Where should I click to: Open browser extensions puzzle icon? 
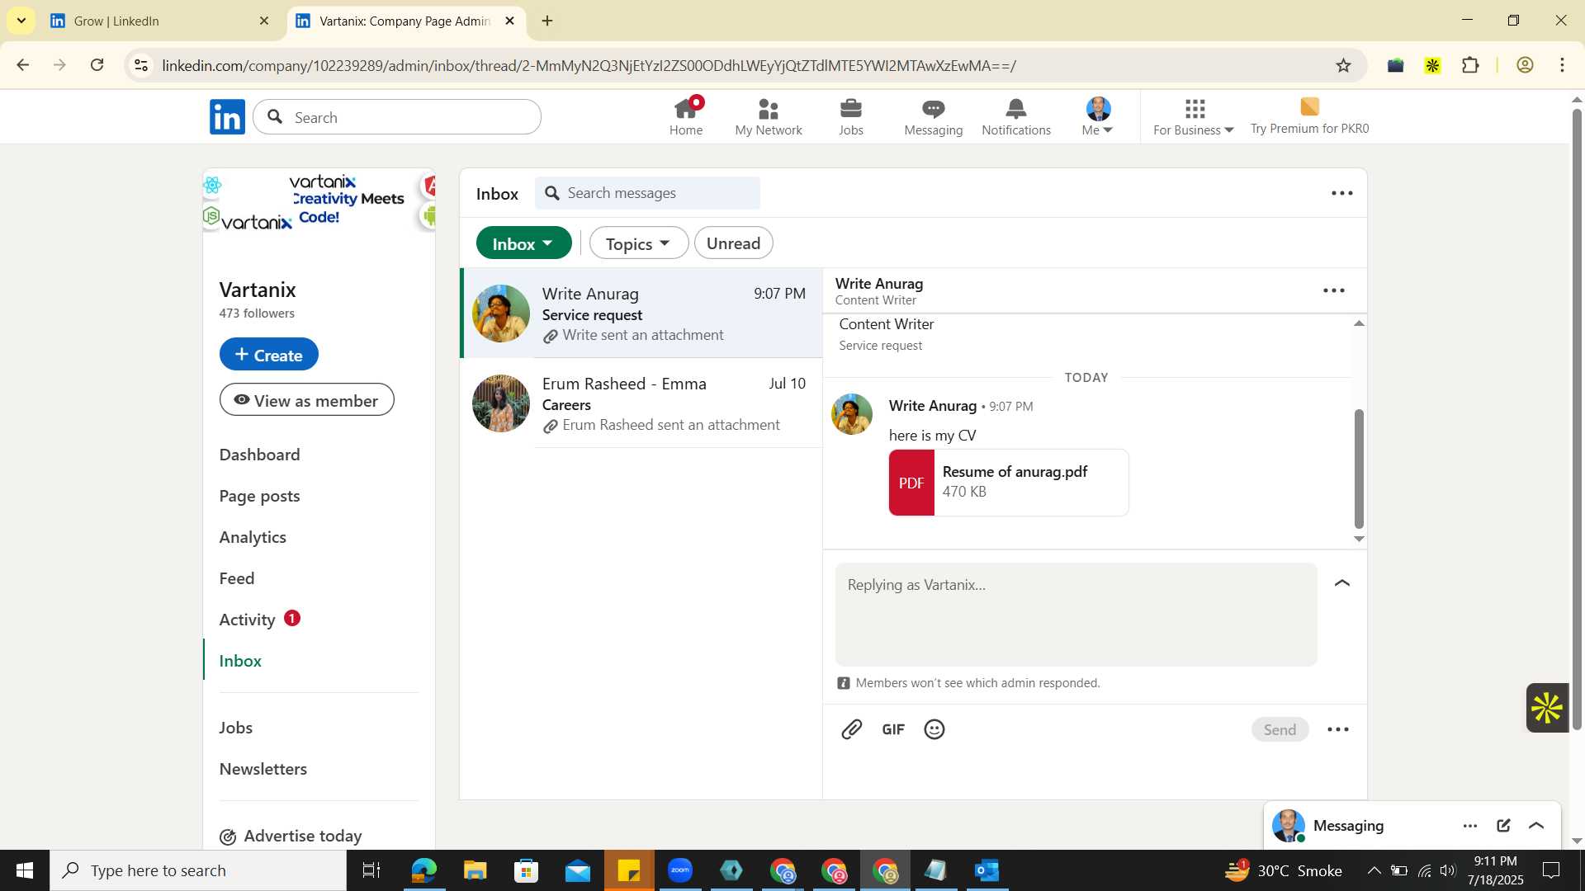[x=1470, y=65]
